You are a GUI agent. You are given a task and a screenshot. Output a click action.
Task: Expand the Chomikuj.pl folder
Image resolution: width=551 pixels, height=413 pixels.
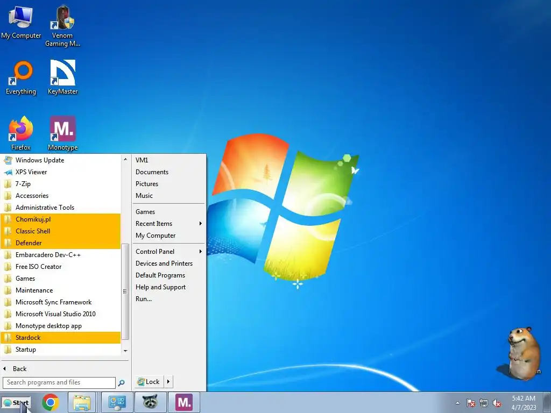click(61, 219)
